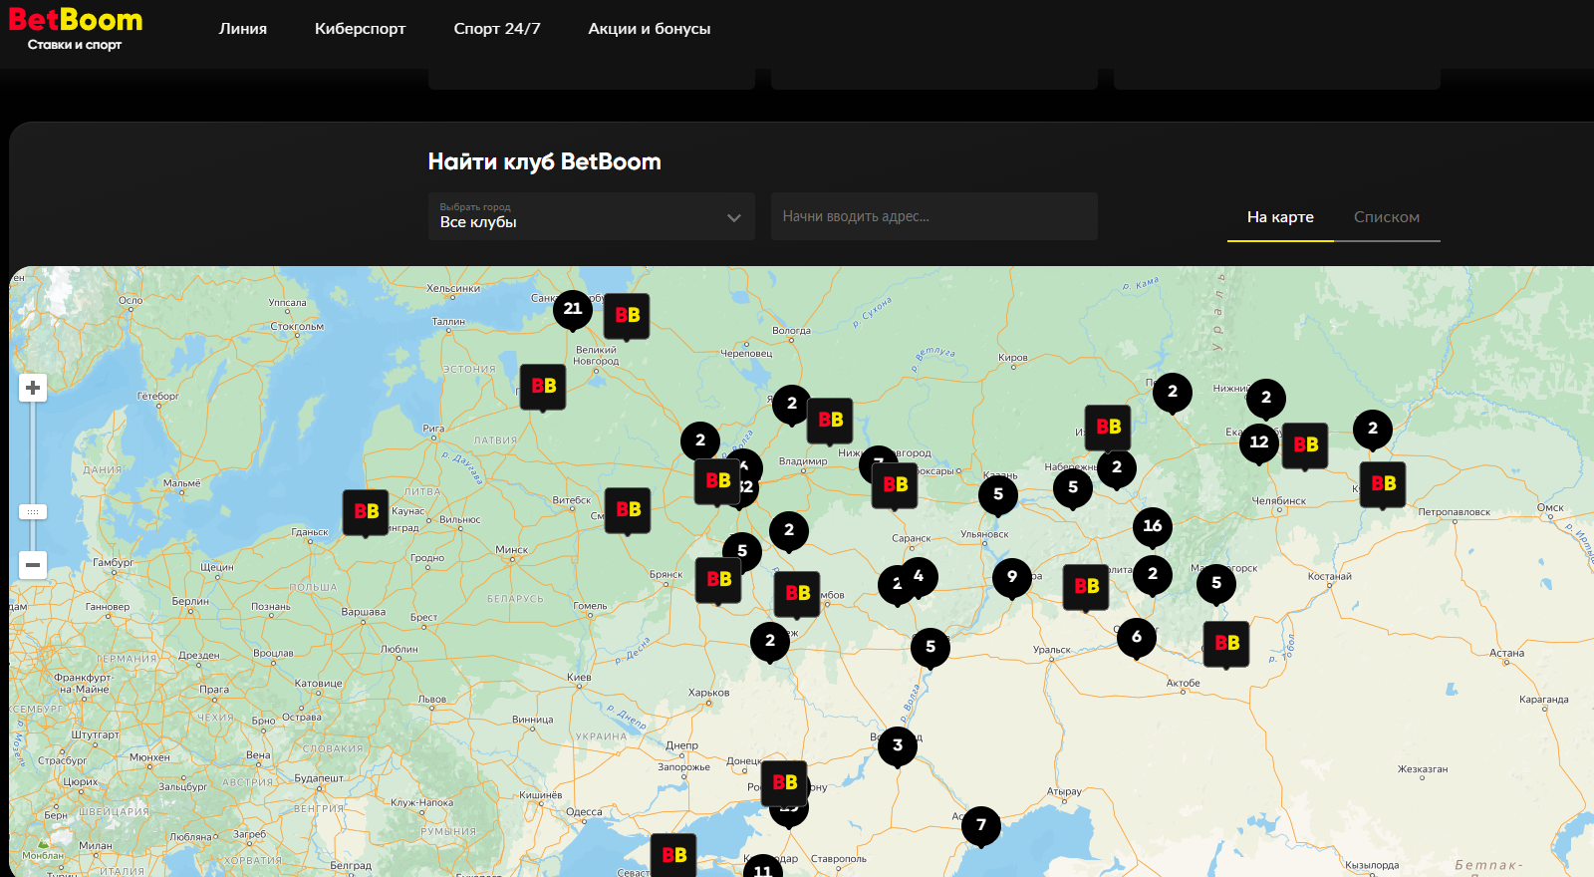Select the BB marker north of Актобе

(x=1226, y=644)
